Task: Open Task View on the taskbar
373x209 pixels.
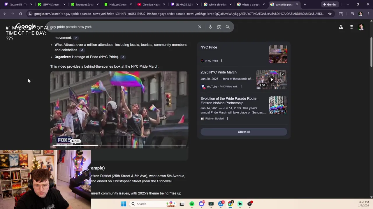Action: pos(182,204)
